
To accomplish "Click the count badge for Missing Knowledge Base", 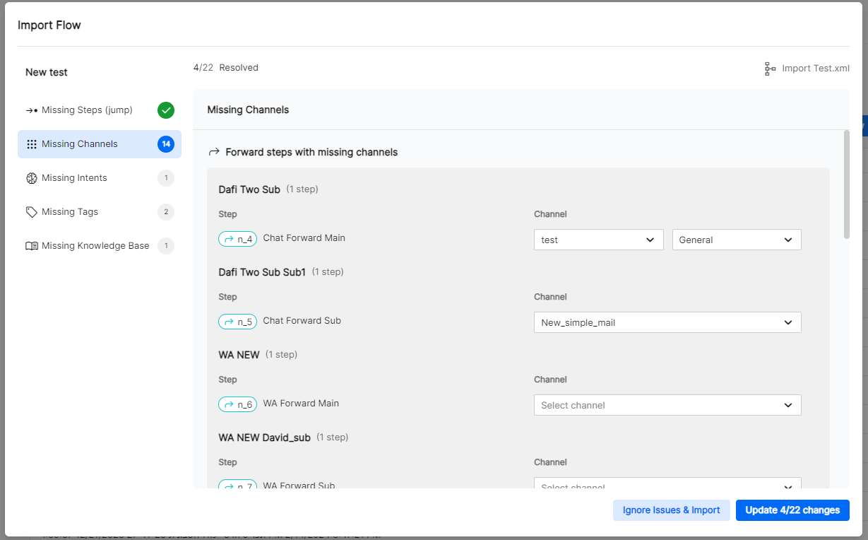I will [166, 246].
